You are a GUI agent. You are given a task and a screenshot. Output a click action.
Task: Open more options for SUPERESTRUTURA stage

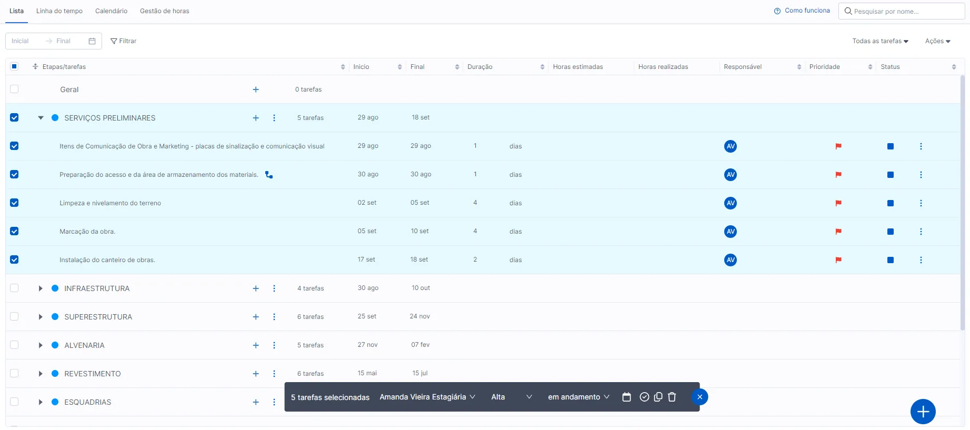274,317
